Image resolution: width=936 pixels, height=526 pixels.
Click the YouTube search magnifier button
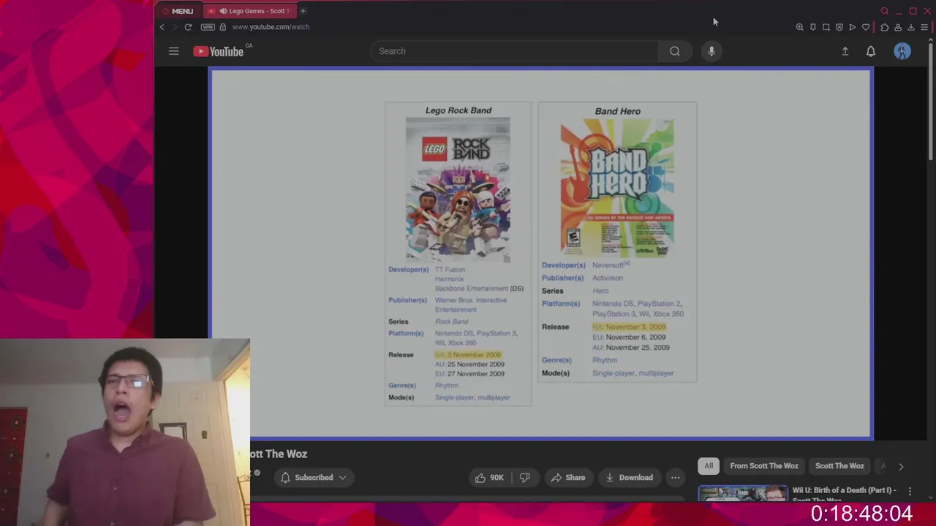(x=675, y=51)
